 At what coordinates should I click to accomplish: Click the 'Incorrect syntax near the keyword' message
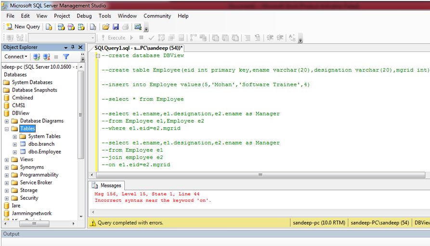pos(153,200)
